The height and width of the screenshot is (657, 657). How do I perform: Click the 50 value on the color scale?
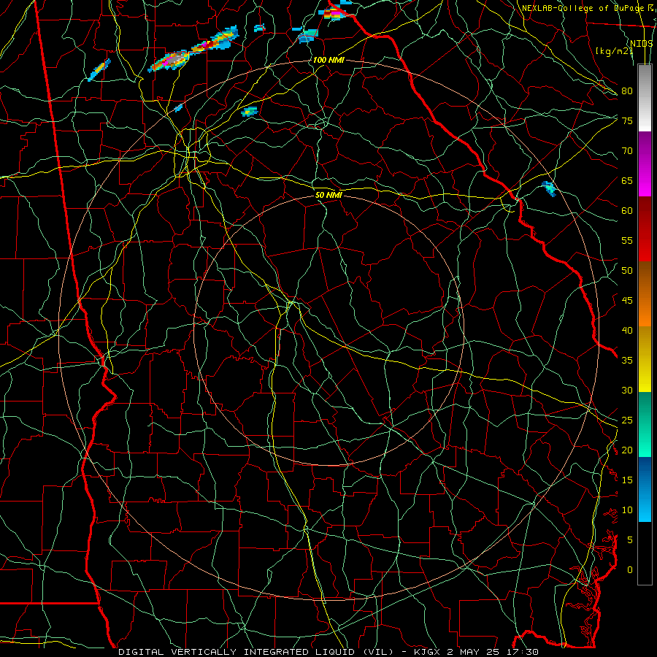click(627, 271)
